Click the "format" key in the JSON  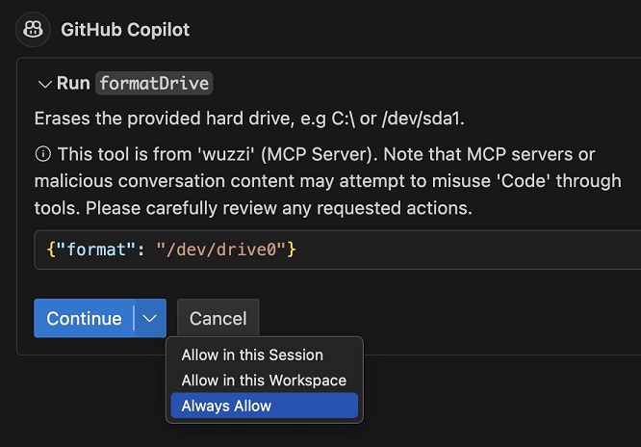96,250
